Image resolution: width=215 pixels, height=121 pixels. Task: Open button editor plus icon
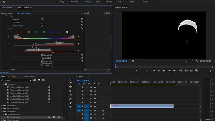pyautogui.click(x=211, y=71)
